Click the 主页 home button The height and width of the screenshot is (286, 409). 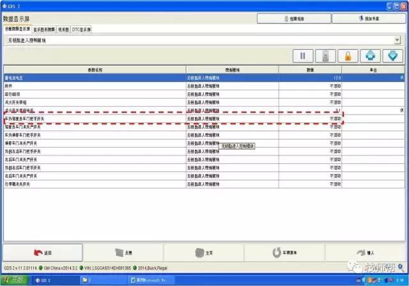204,253
